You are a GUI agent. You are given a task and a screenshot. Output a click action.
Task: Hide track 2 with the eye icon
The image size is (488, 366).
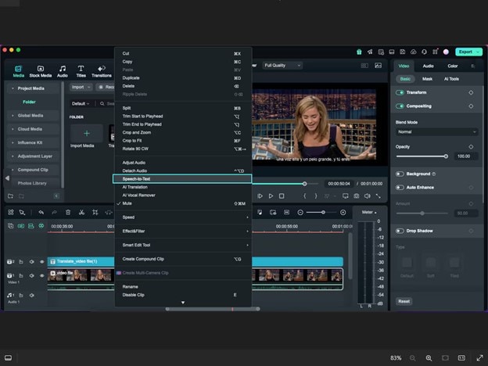(x=42, y=262)
